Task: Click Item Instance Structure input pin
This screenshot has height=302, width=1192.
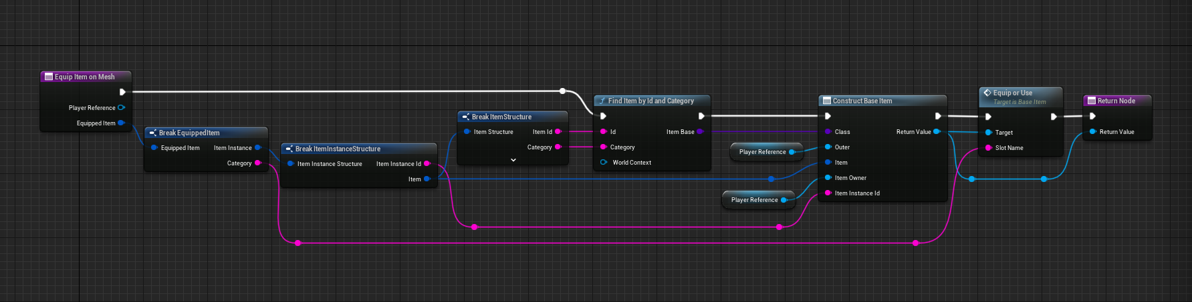Action: coord(290,164)
